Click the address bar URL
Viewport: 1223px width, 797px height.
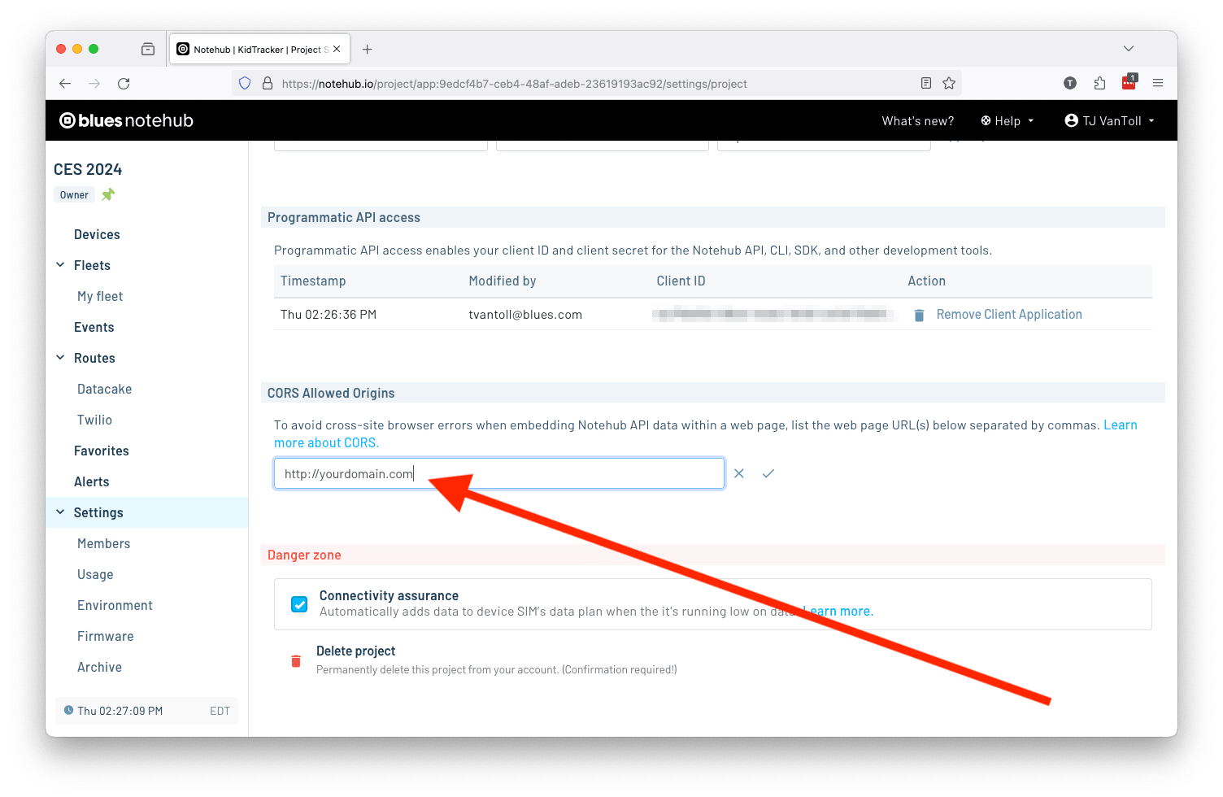514,84
